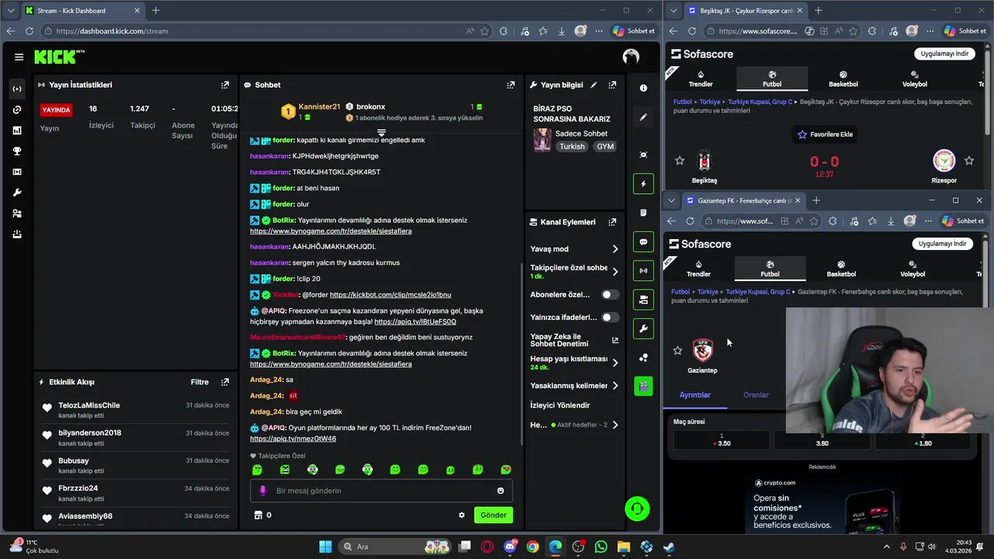Pop out the Yayın bilgisi panel

(x=613, y=85)
